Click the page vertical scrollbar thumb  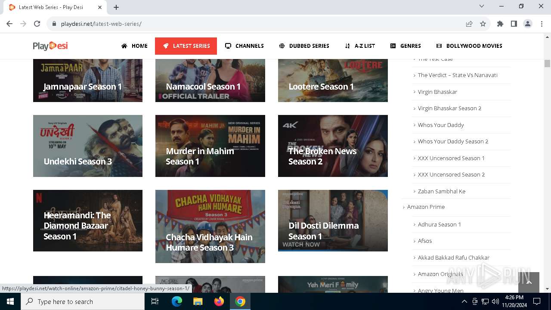click(547, 64)
